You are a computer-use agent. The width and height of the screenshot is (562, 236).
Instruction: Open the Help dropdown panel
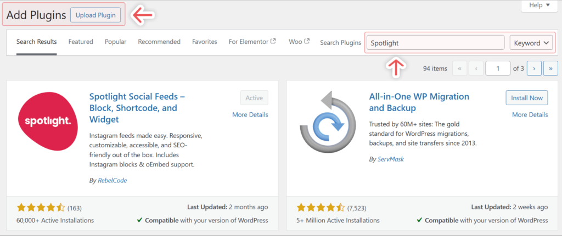click(x=540, y=5)
